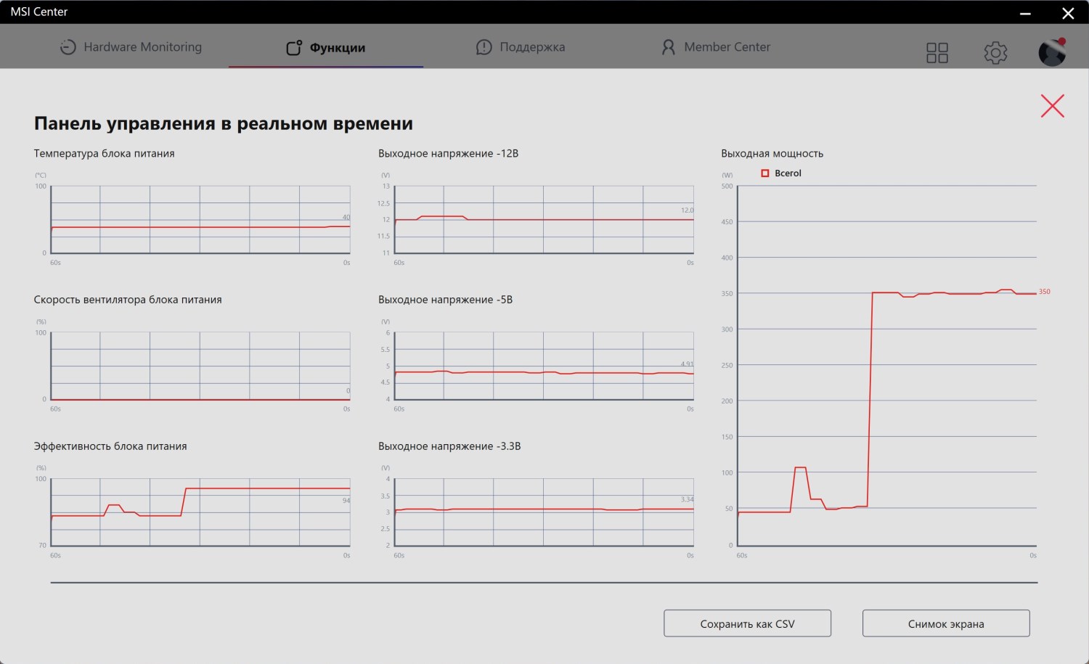
Task: Click the MSI Center window title
Action: point(39,12)
